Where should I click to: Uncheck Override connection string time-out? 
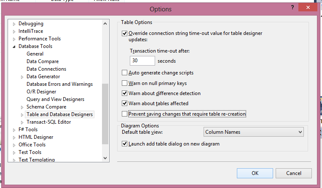(124, 33)
